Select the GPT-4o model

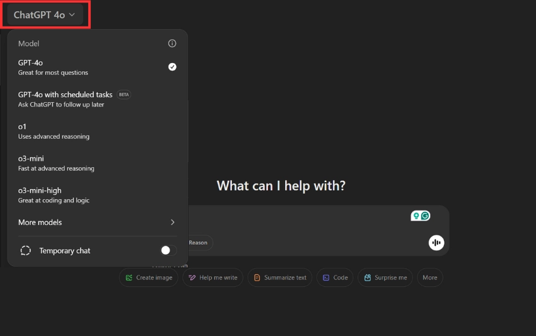tap(97, 67)
